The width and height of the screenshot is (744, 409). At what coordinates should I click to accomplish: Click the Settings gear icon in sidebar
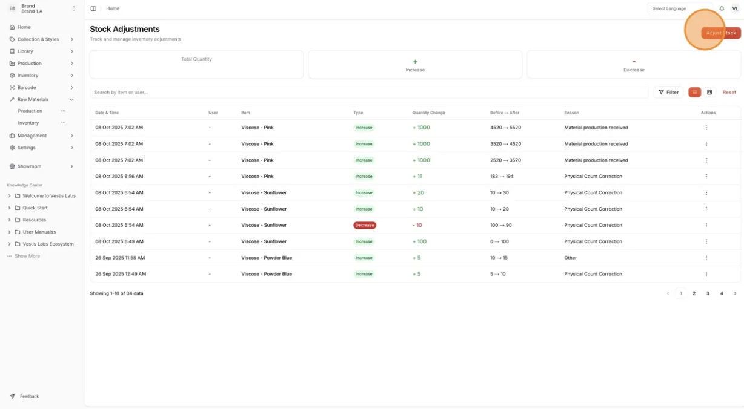coord(12,148)
